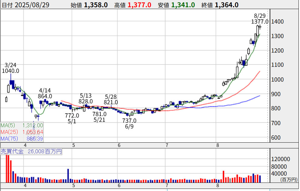The width and height of the screenshot is (300, 191).
Task: Click month 6 label under the price chart
Action: 119,145
